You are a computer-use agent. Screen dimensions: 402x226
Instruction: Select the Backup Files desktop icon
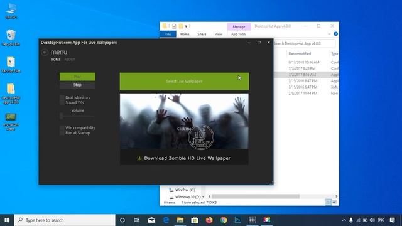point(11,65)
